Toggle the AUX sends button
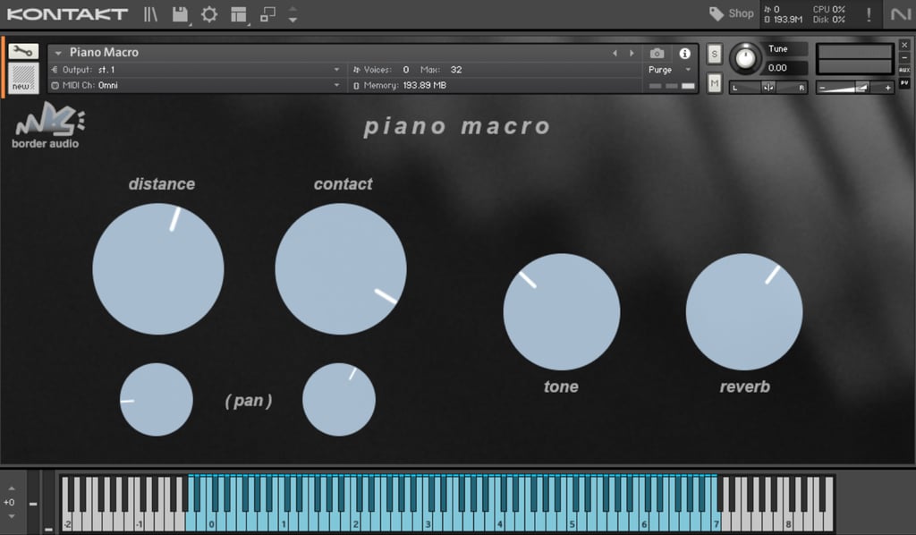The height and width of the screenshot is (535, 916). pos(904,70)
